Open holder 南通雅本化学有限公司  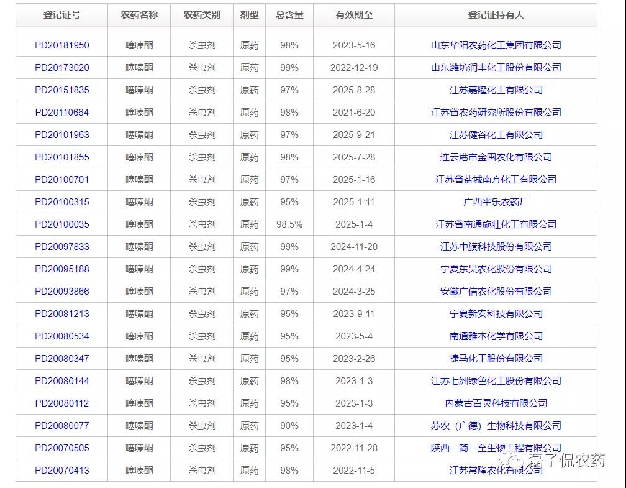pyautogui.click(x=496, y=336)
